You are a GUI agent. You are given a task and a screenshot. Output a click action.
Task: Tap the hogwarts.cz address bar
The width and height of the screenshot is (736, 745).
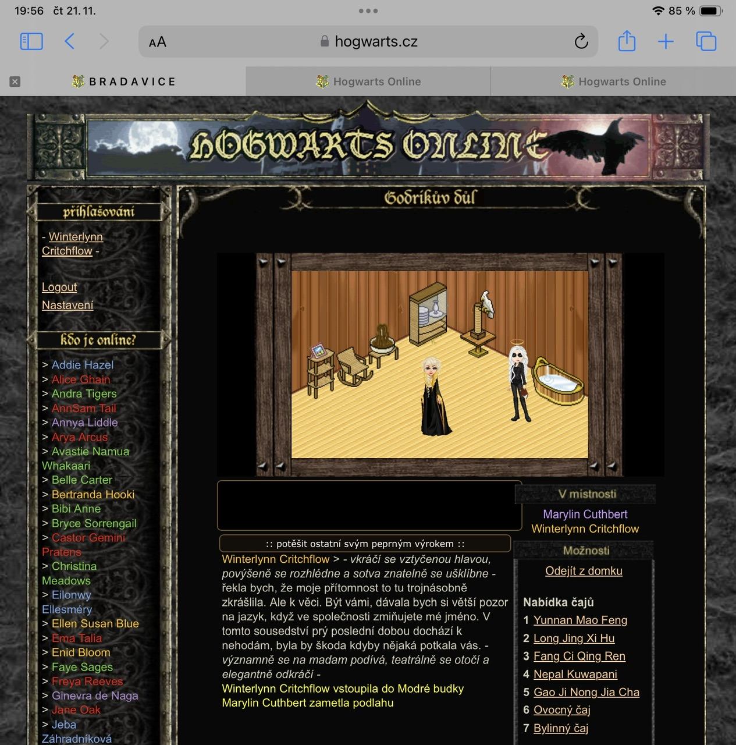(x=368, y=41)
